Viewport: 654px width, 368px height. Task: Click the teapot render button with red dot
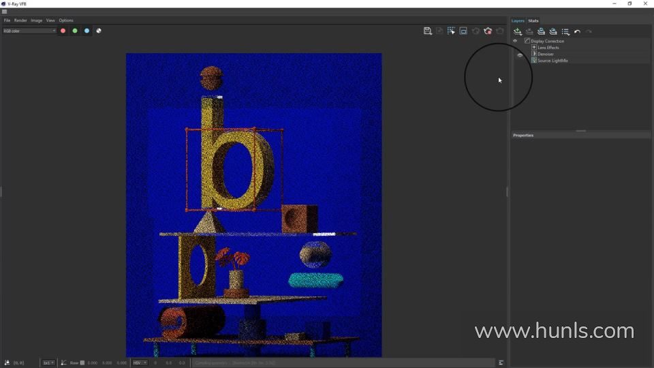488,31
